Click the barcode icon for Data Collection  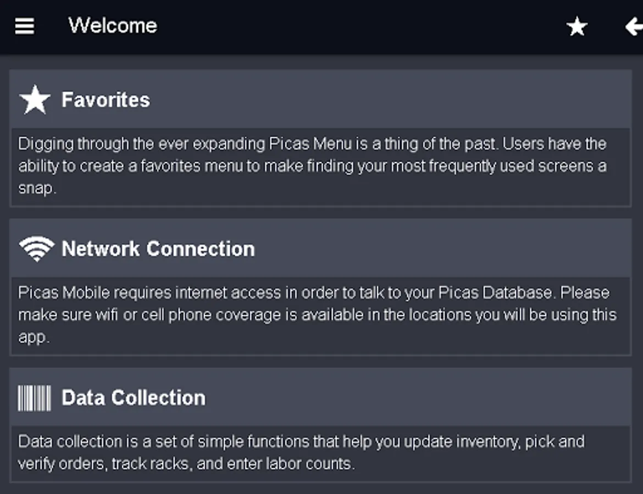[35, 398]
